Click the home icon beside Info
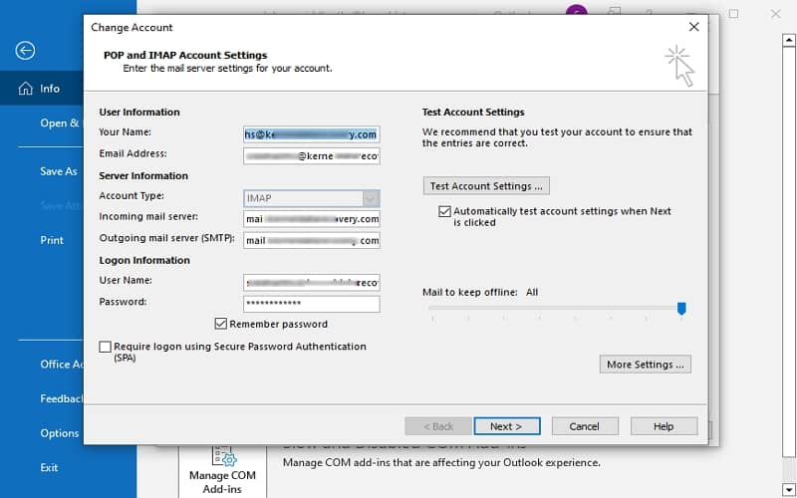Viewport: 797px width, 498px height. point(25,89)
